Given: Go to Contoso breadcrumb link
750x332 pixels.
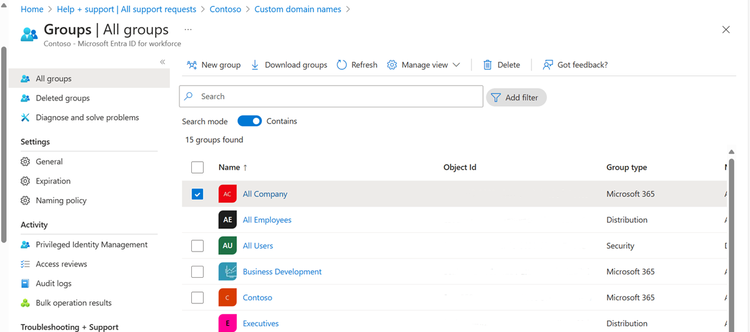Looking at the screenshot, I should pyautogui.click(x=225, y=9).
